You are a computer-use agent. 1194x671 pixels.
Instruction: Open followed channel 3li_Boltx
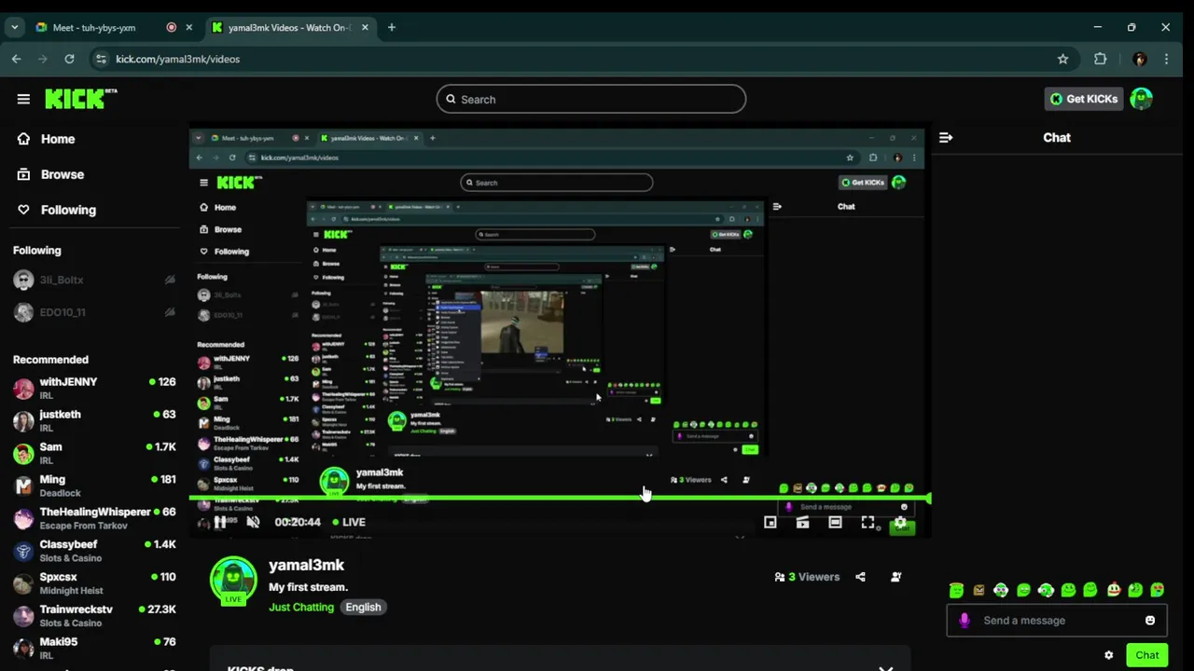94,280
